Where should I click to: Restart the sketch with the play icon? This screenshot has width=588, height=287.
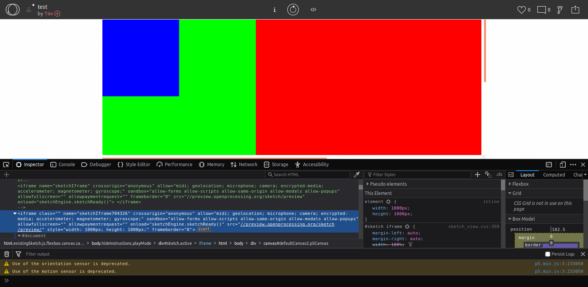(x=293, y=10)
